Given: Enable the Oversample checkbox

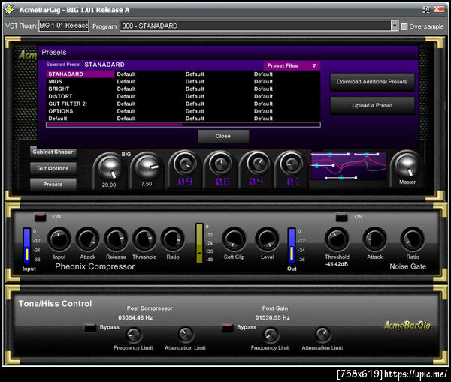Looking at the screenshot, I should (404, 26).
